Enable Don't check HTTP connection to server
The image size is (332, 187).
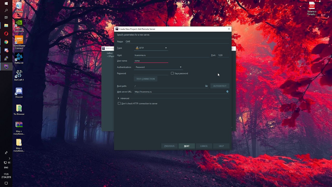point(119,104)
